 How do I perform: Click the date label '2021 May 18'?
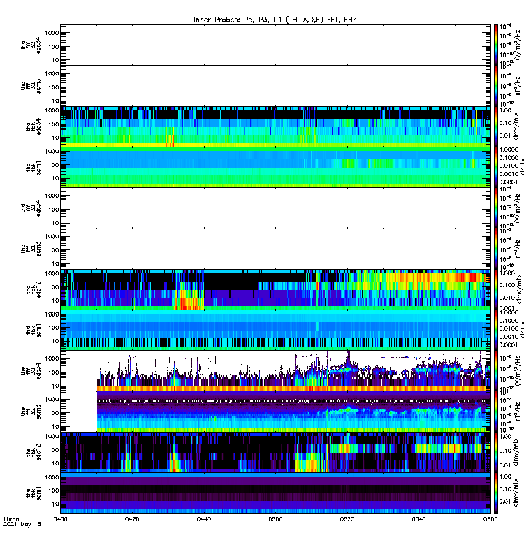coord(22,525)
